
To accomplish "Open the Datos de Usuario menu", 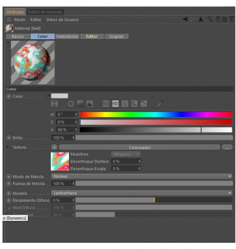I will [63, 20].
